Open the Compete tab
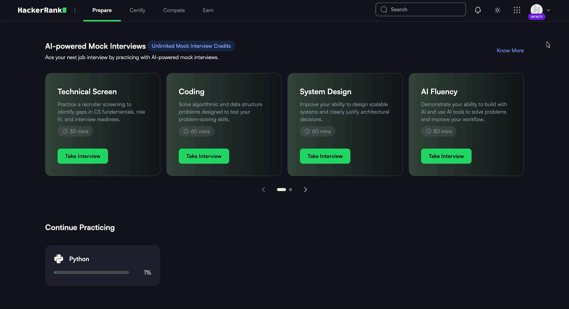 tap(174, 10)
